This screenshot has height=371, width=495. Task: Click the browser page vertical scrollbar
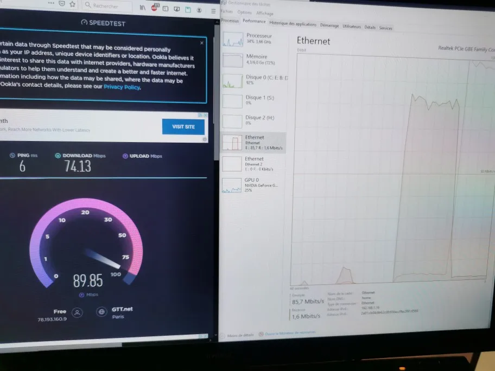pos(216,93)
